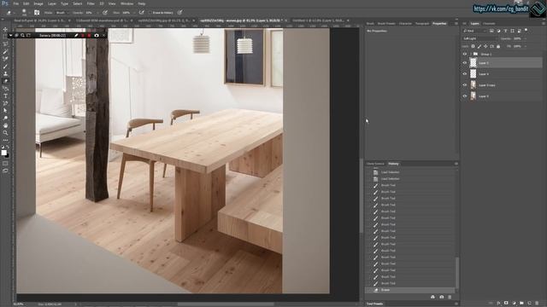Switch to the Character tab

click(405, 24)
